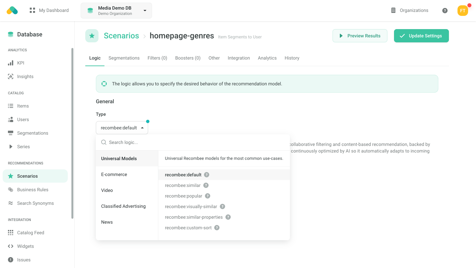Choose recombee:visually-similar logic option
The height and width of the screenshot is (268, 476).
coord(224,206)
